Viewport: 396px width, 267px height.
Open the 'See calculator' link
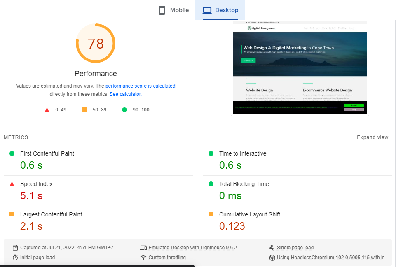point(125,94)
